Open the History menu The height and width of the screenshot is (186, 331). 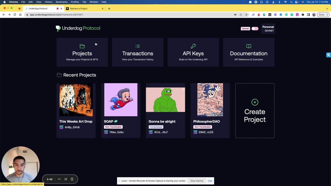point(48,2)
